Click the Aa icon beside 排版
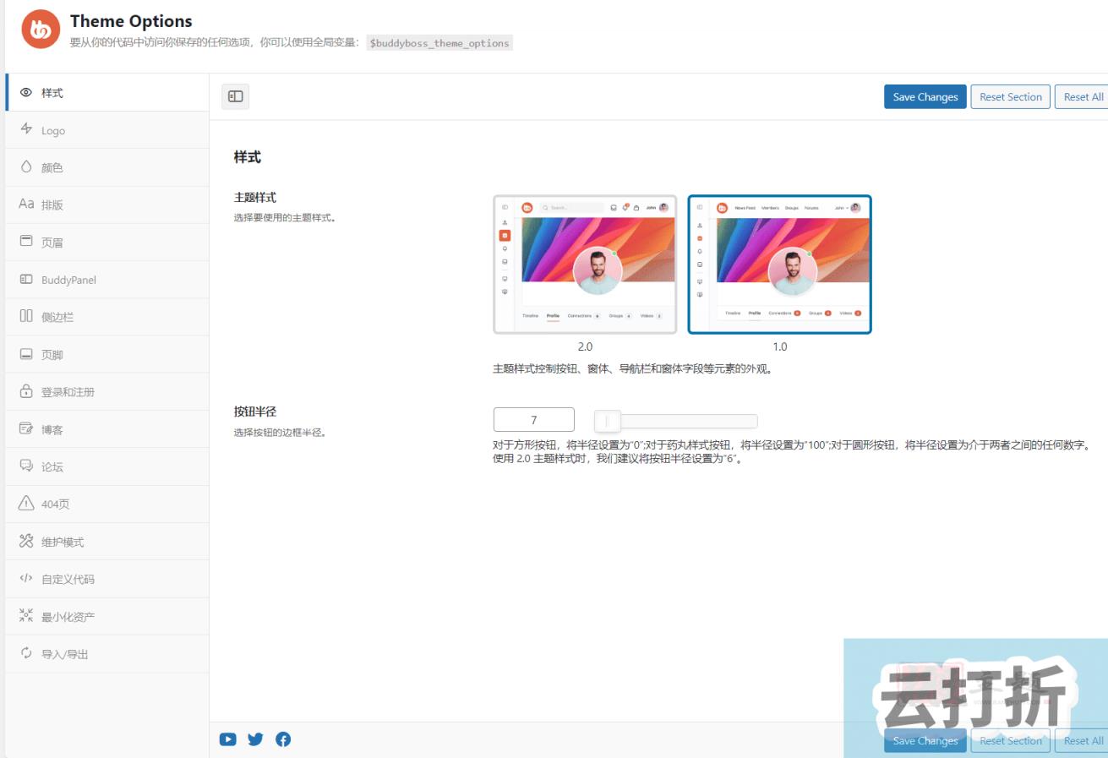Screen dimensions: 1108x758 click(x=26, y=204)
